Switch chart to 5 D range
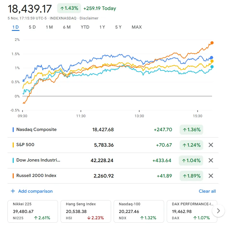The image size is (227, 229). (32, 27)
